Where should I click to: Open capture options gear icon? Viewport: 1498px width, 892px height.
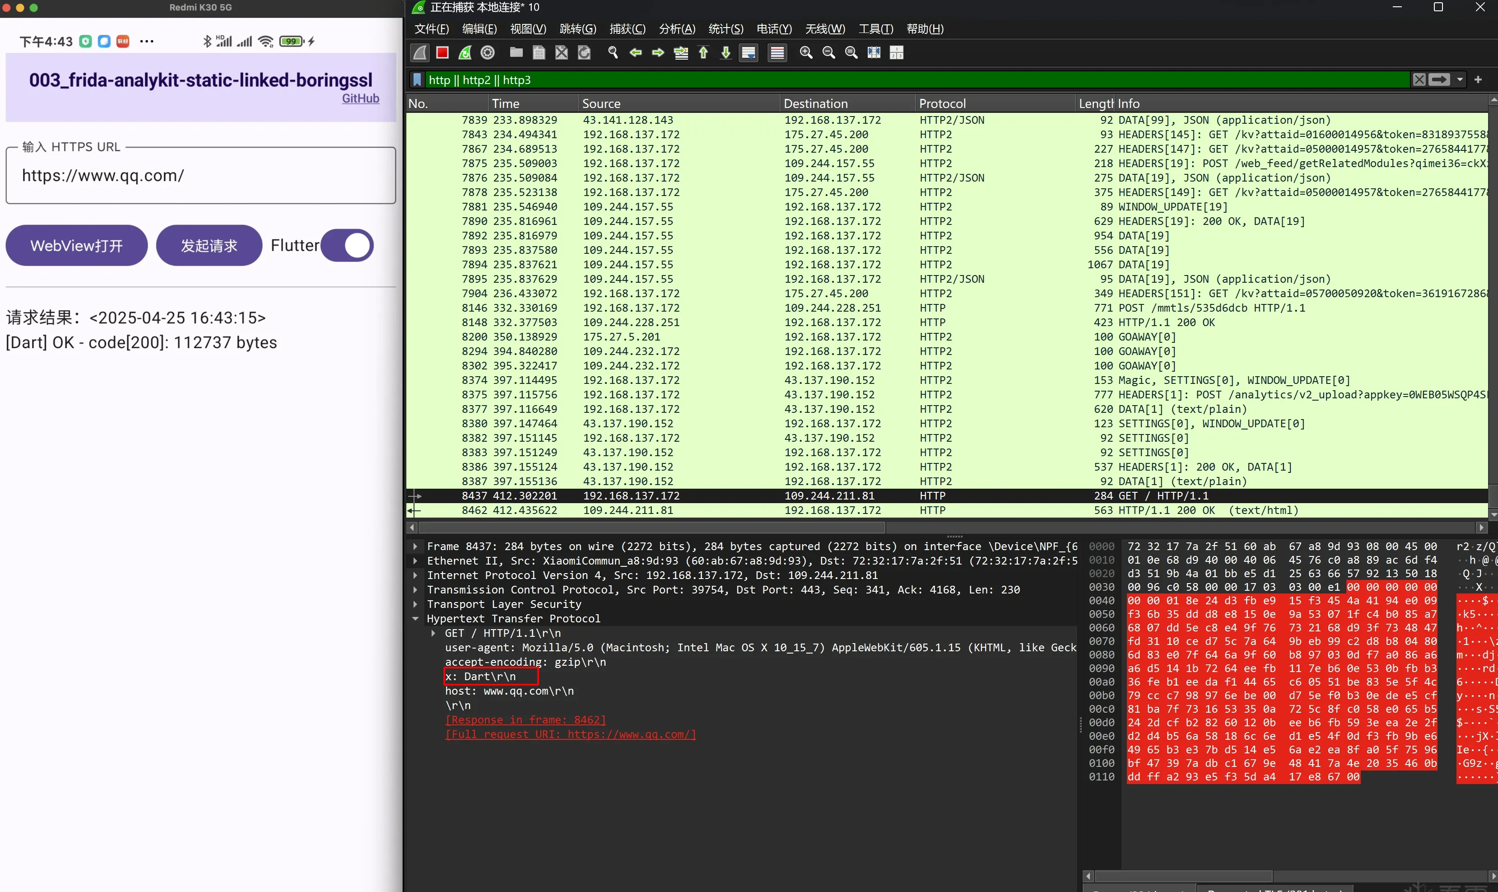pyautogui.click(x=488, y=53)
